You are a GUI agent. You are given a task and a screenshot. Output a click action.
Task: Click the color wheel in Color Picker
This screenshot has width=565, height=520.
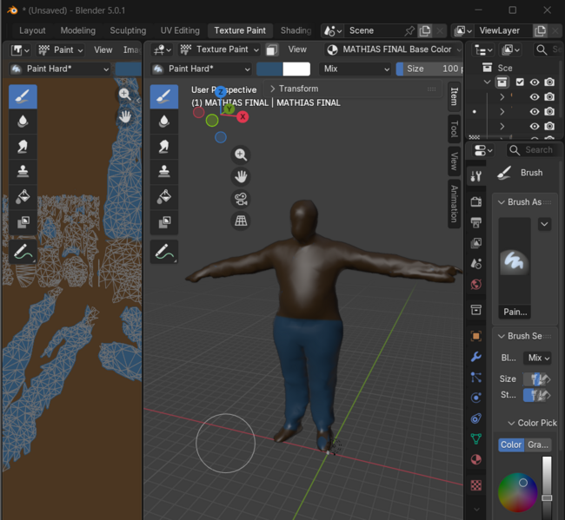point(517,493)
